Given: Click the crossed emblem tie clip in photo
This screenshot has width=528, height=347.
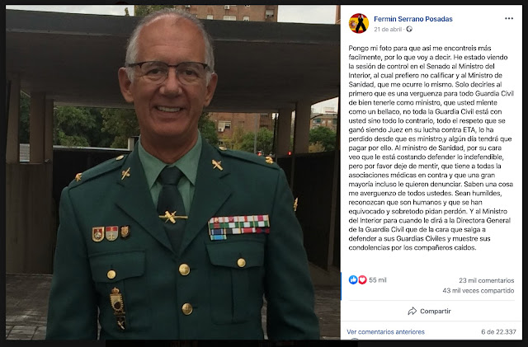Looking at the screenshot, I should [172, 217].
